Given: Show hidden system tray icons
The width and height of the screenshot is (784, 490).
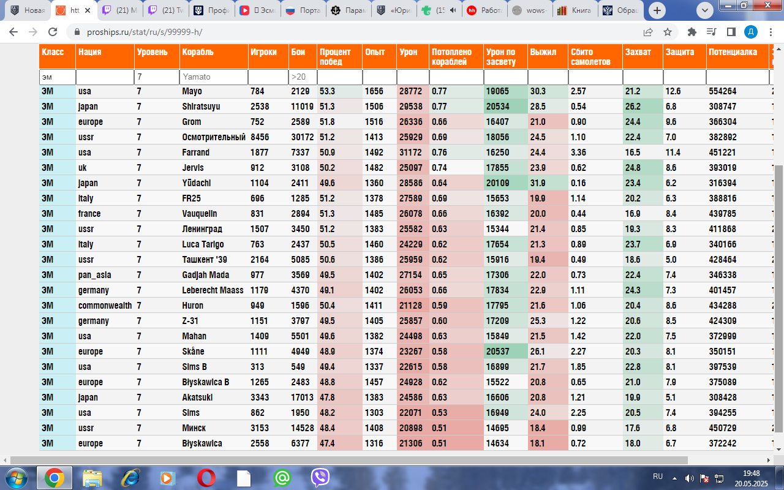Looking at the screenshot, I should pyautogui.click(x=674, y=478).
